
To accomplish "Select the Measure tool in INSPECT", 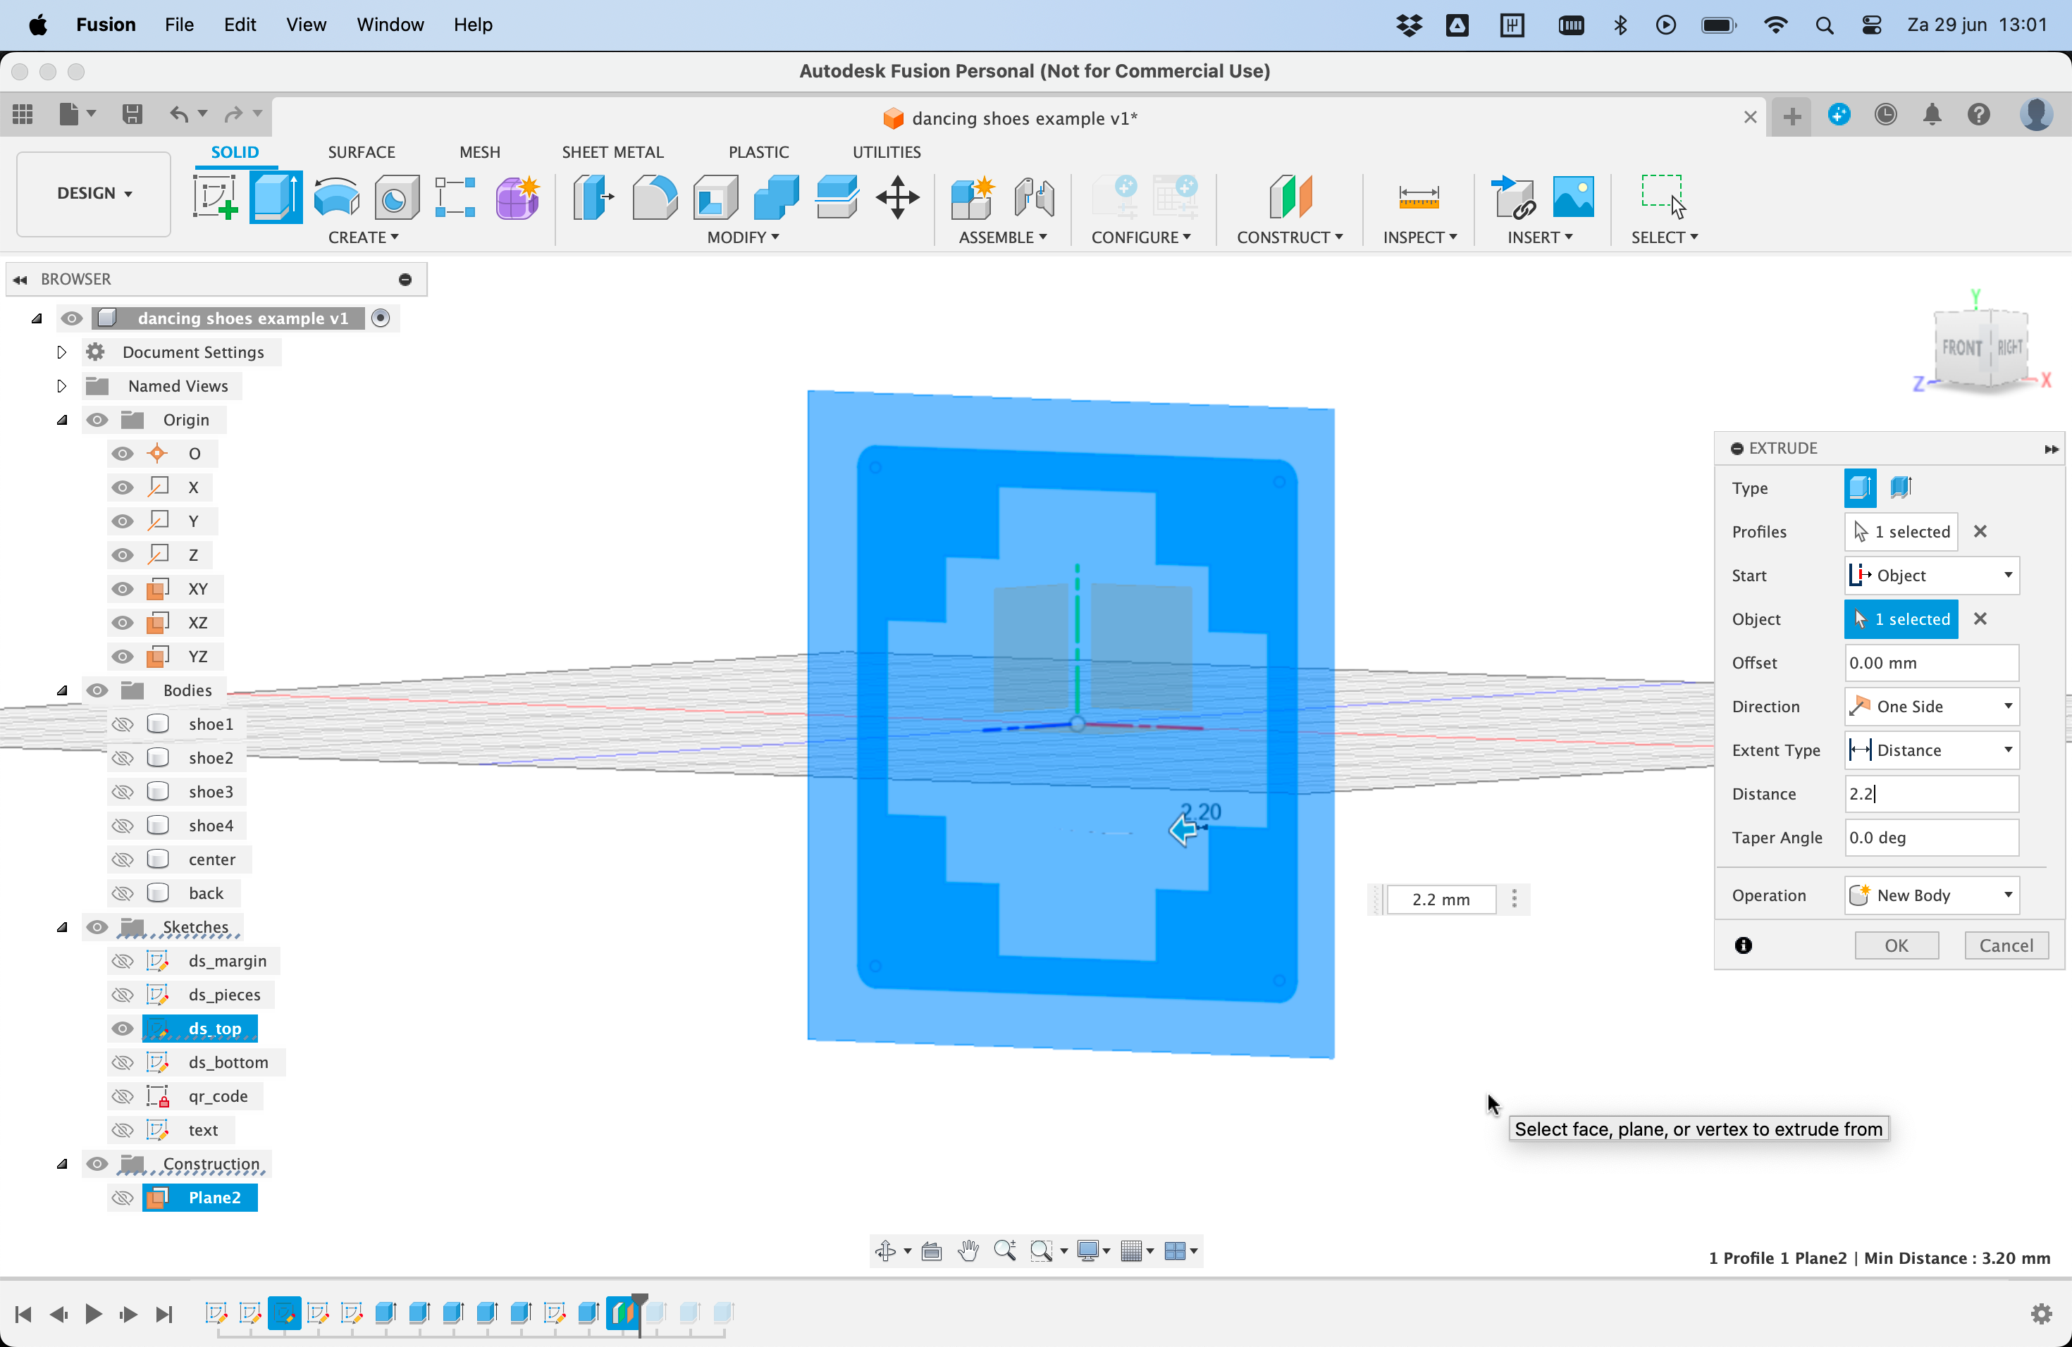I will [x=1417, y=198].
